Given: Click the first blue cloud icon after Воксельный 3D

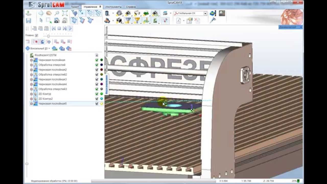Looking at the screenshot, I should (x=54, y=48).
